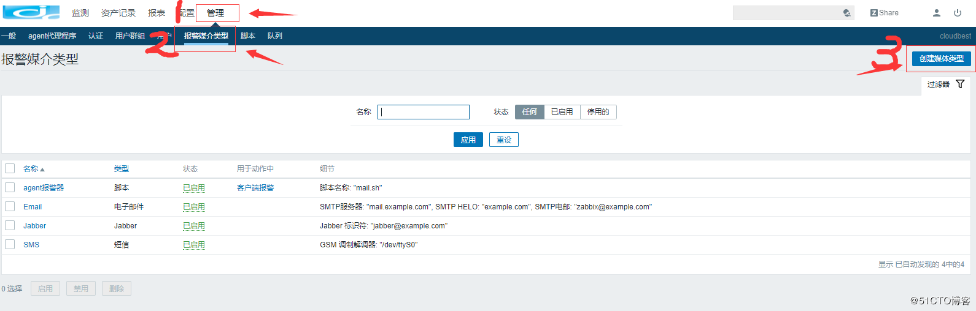The image size is (976, 311).
Task: Go to 报警媒介类型 submenu
Action: (206, 36)
